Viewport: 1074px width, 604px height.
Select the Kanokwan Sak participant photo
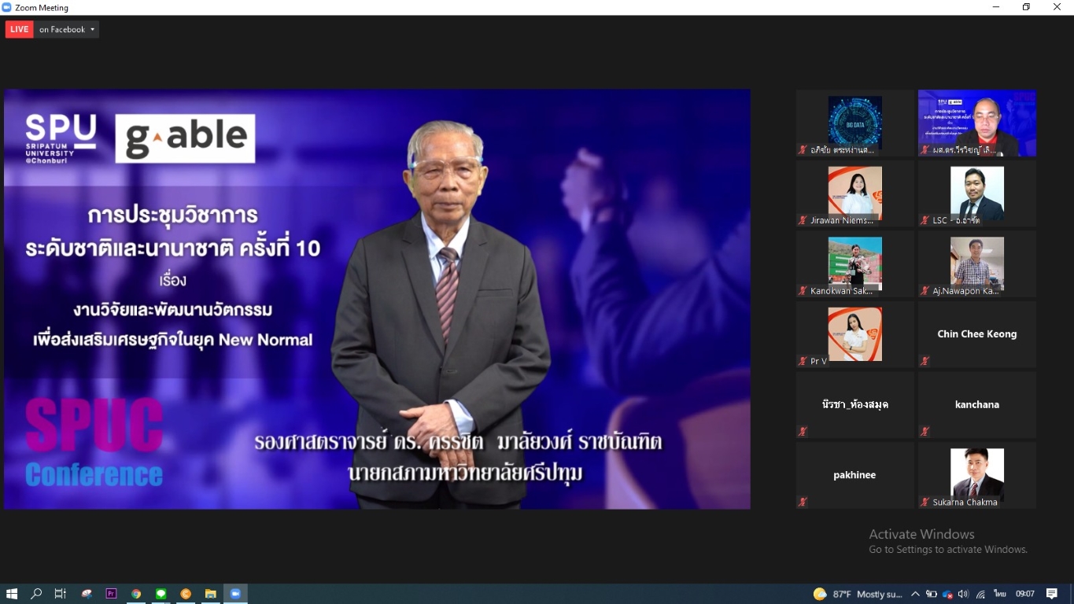pos(855,263)
